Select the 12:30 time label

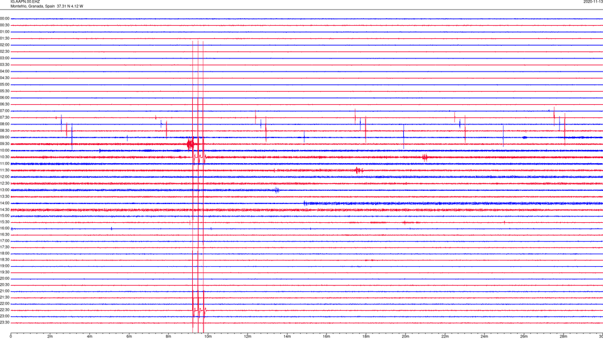coord(4,183)
